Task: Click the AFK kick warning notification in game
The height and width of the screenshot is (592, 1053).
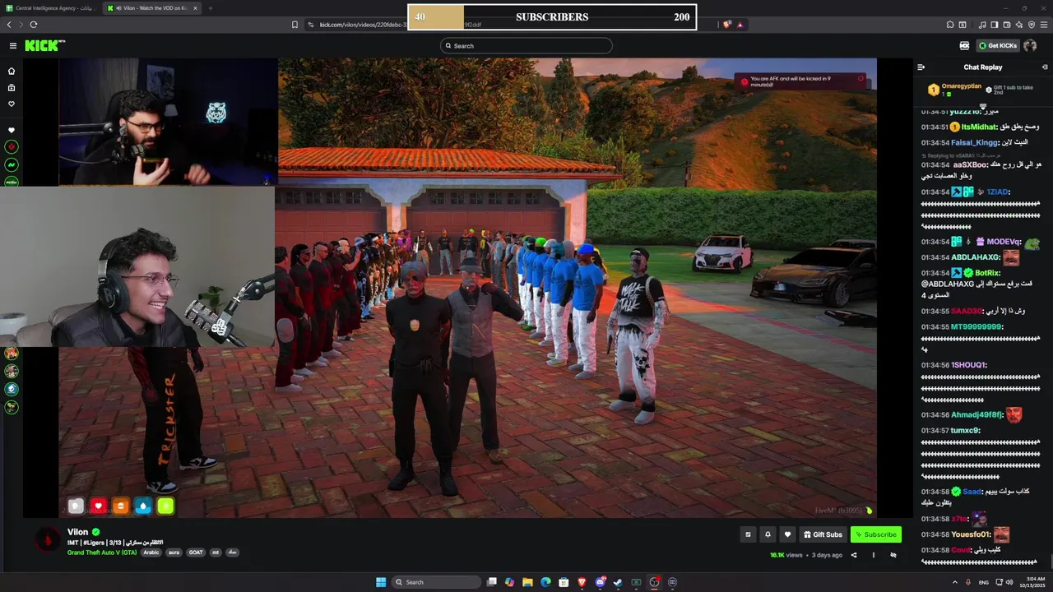Action: 800,81
